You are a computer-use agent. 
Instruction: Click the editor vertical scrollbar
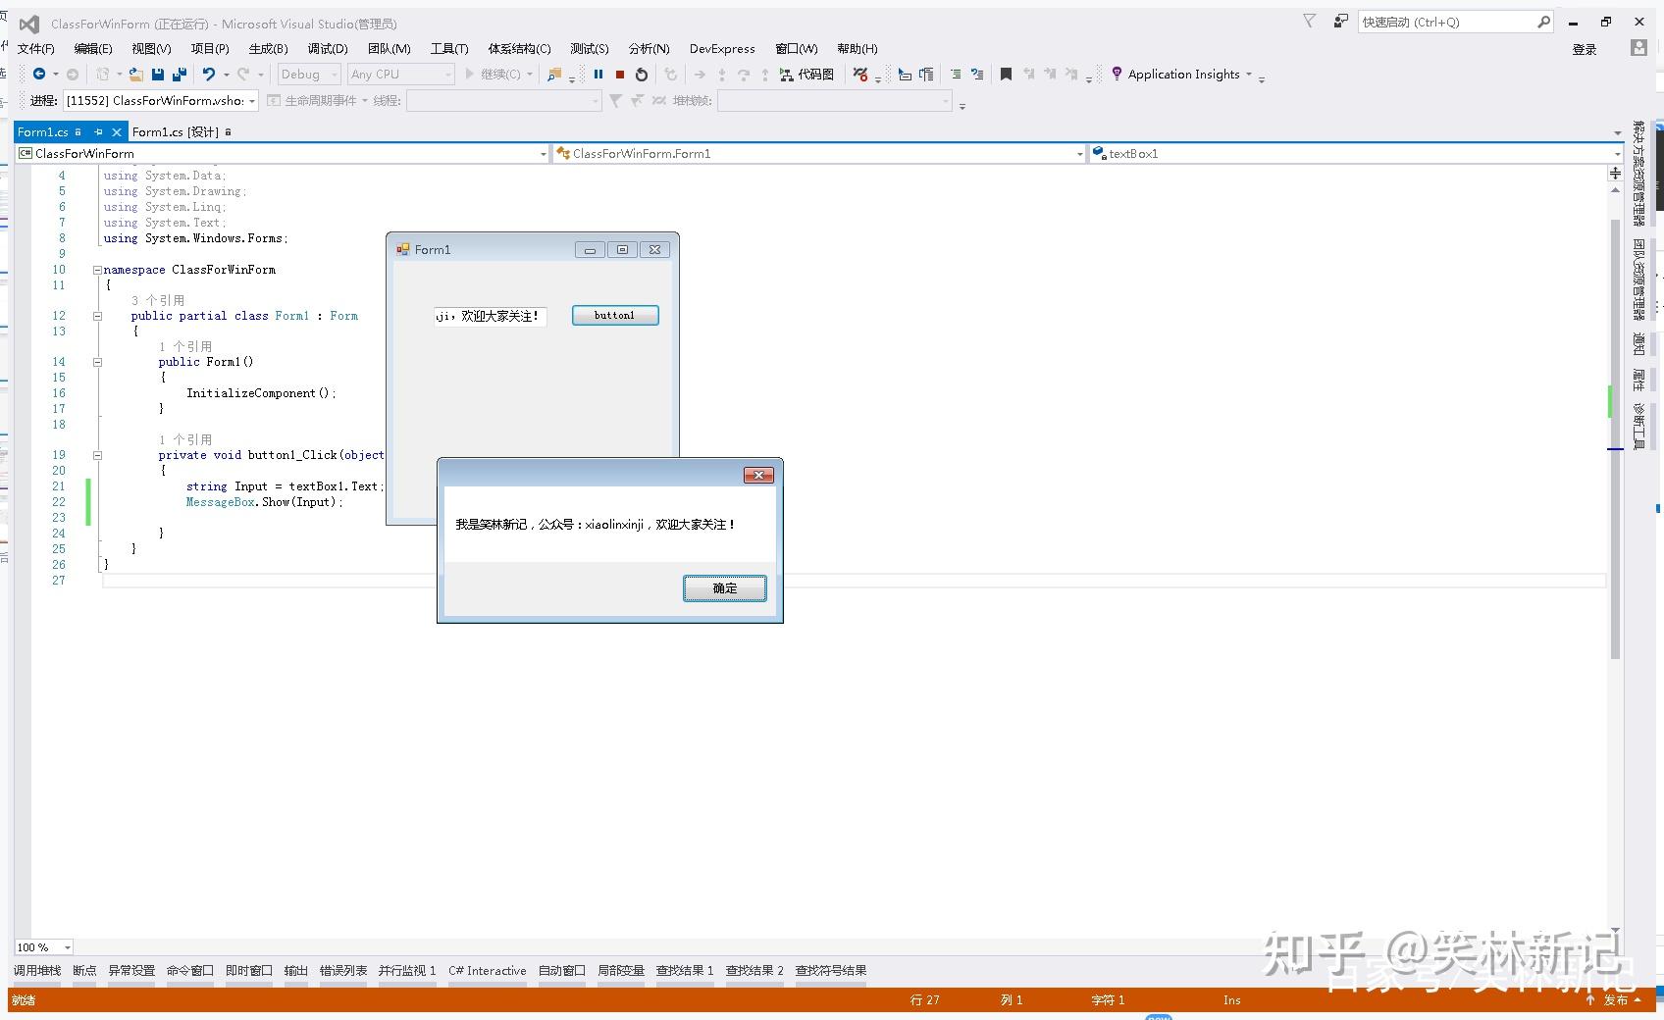pos(1615,437)
